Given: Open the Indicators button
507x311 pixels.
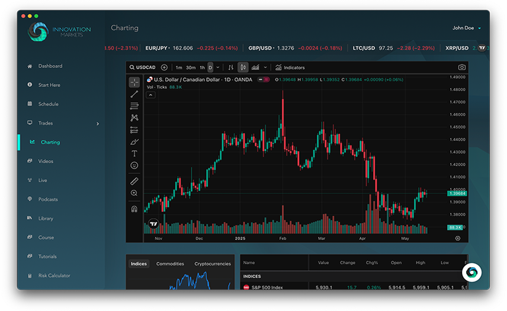Looking at the screenshot, I should (290, 67).
